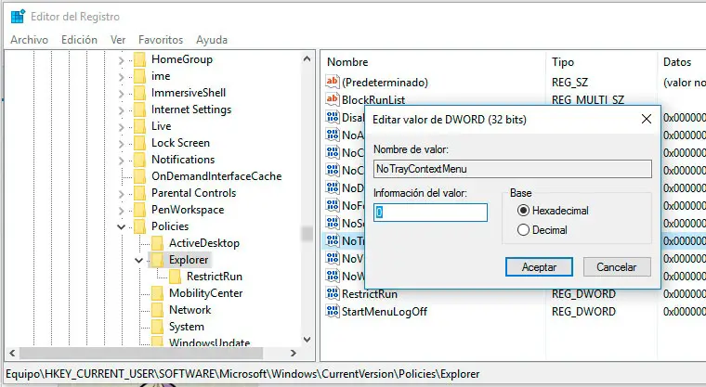706x387 pixels.
Task: Expand the ime tree node
Action: (121, 76)
